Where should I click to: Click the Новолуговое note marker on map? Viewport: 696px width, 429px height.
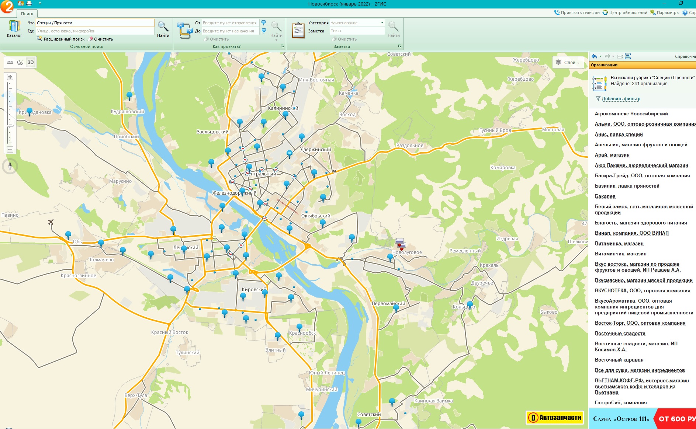pos(401,244)
